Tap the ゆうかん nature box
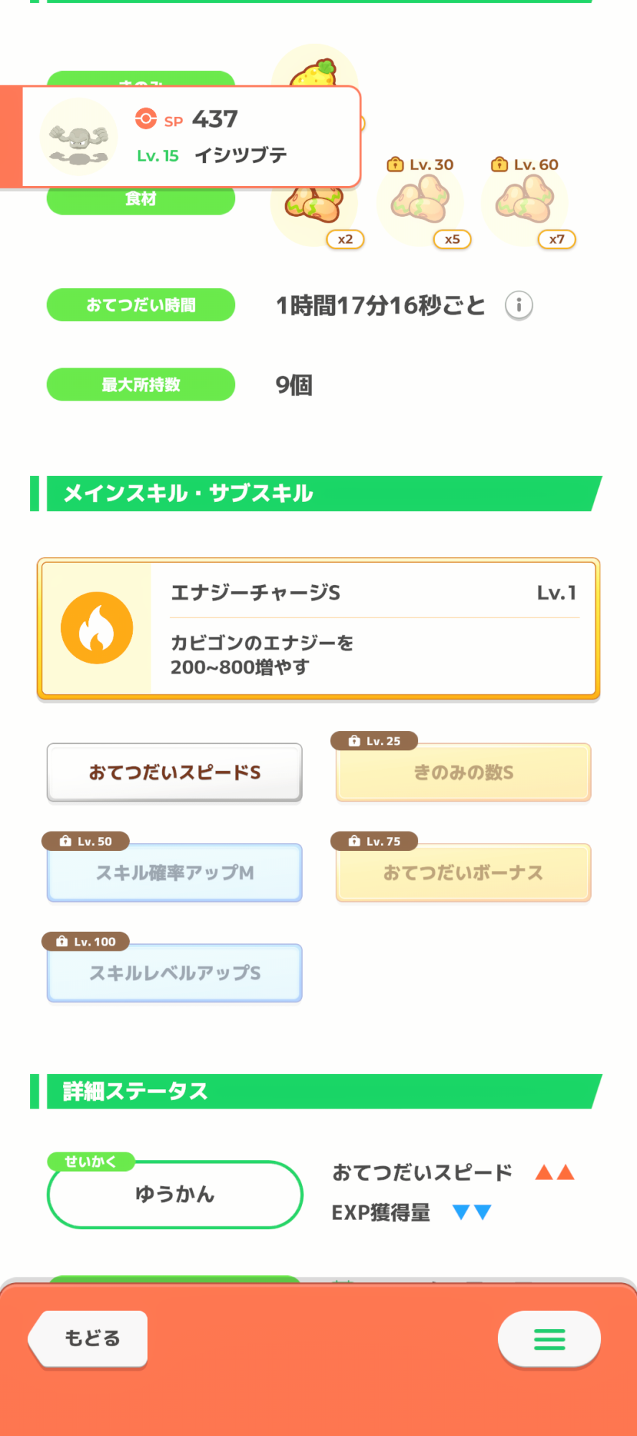The image size is (637, 1436). [174, 1195]
